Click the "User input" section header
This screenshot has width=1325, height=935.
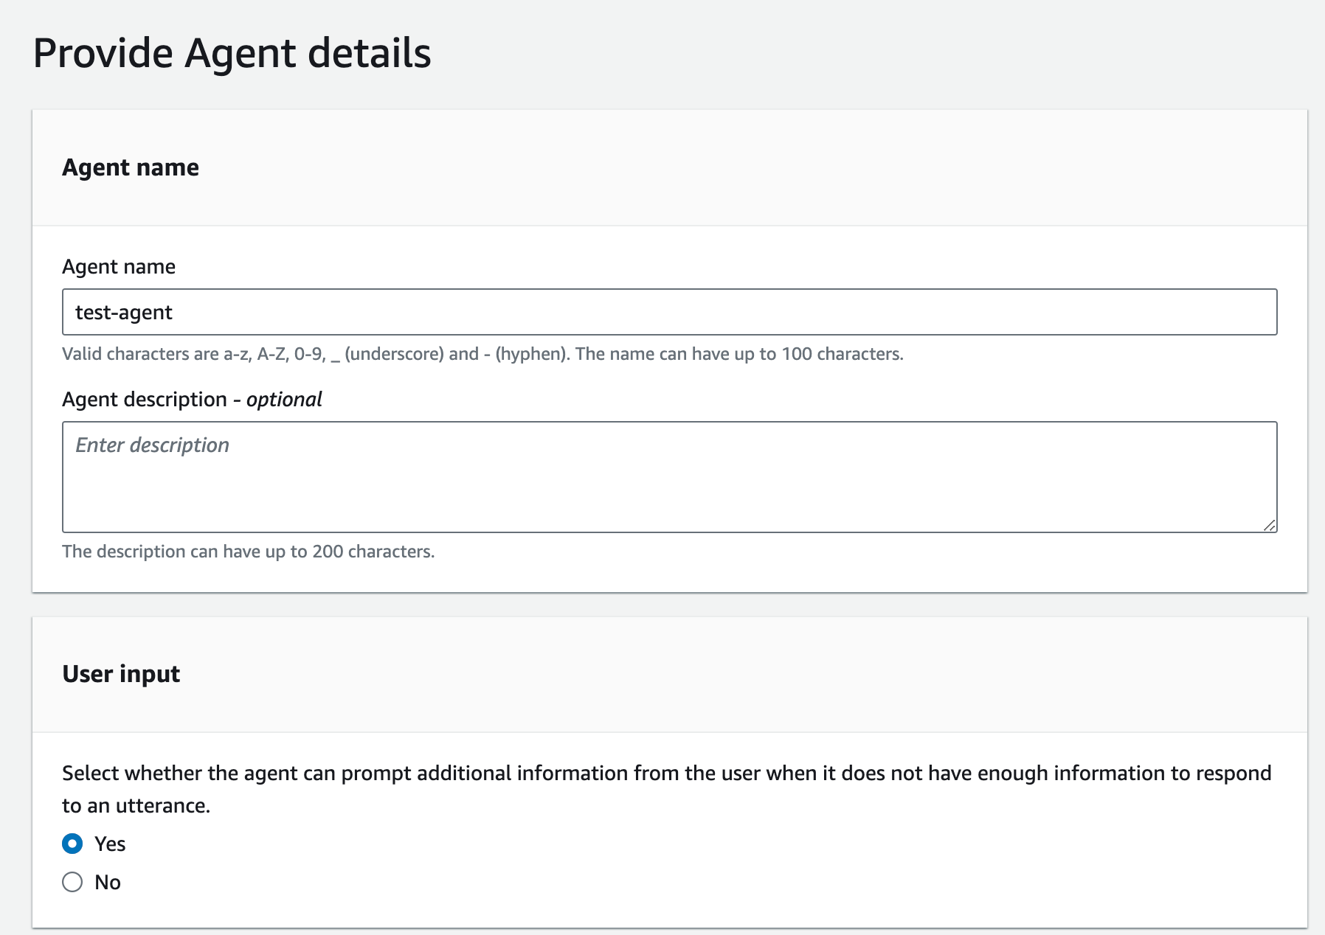tap(121, 673)
